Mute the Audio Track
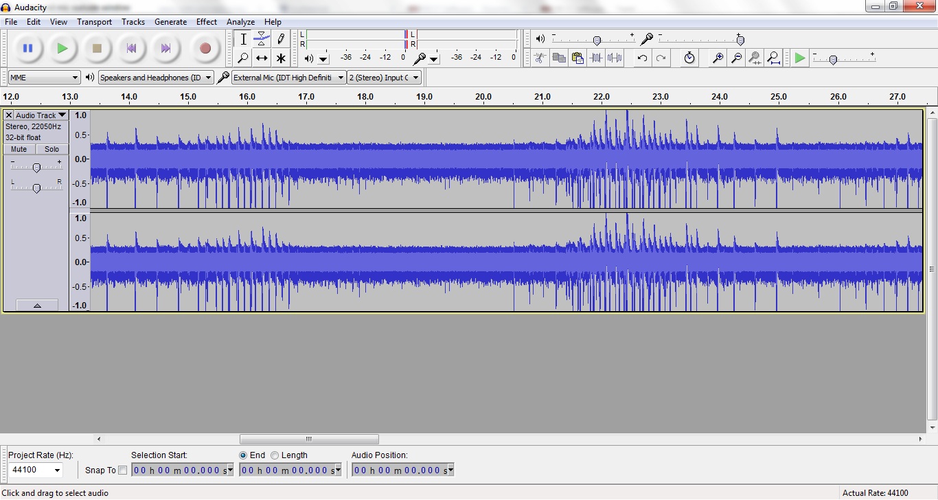This screenshot has height=500, width=938. pyautogui.click(x=19, y=149)
